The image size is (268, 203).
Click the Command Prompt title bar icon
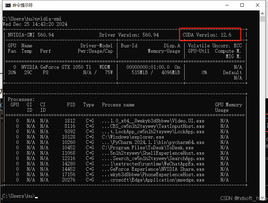click(8, 5)
